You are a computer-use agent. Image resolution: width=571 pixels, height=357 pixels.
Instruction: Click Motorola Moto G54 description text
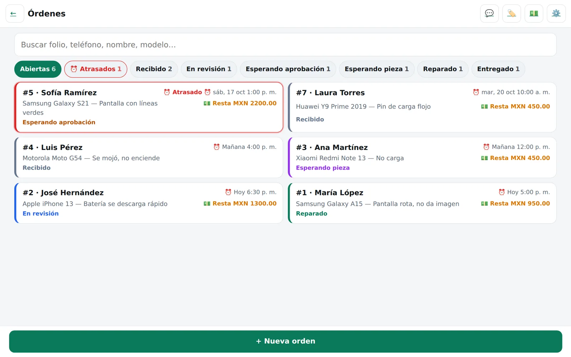click(x=91, y=158)
